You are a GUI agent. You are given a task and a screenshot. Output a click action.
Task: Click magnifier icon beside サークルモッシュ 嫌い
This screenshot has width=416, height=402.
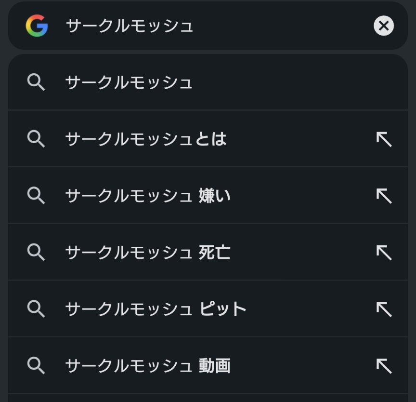(36, 196)
